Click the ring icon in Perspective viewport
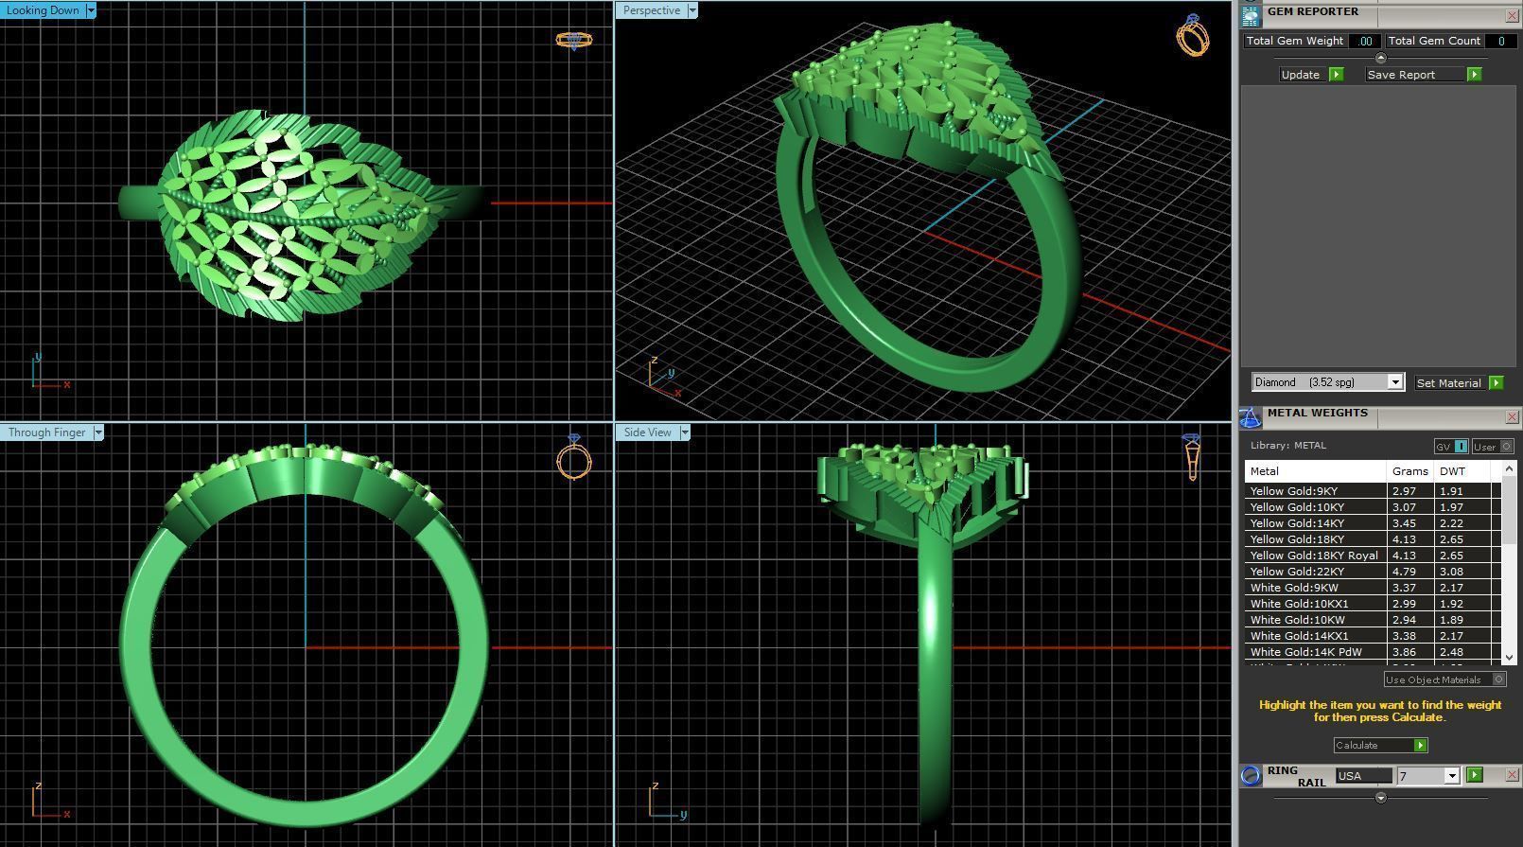 pos(1192,36)
